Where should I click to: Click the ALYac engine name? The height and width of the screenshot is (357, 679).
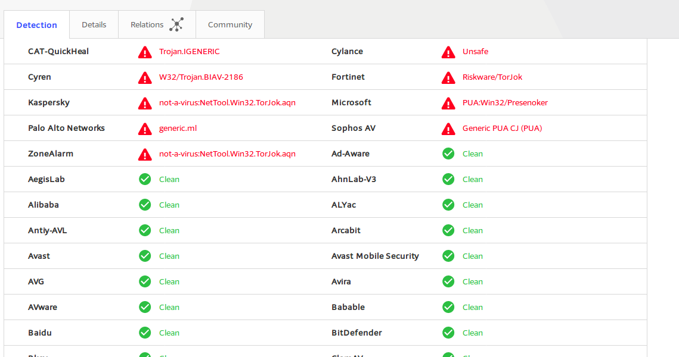tap(343, 205)
